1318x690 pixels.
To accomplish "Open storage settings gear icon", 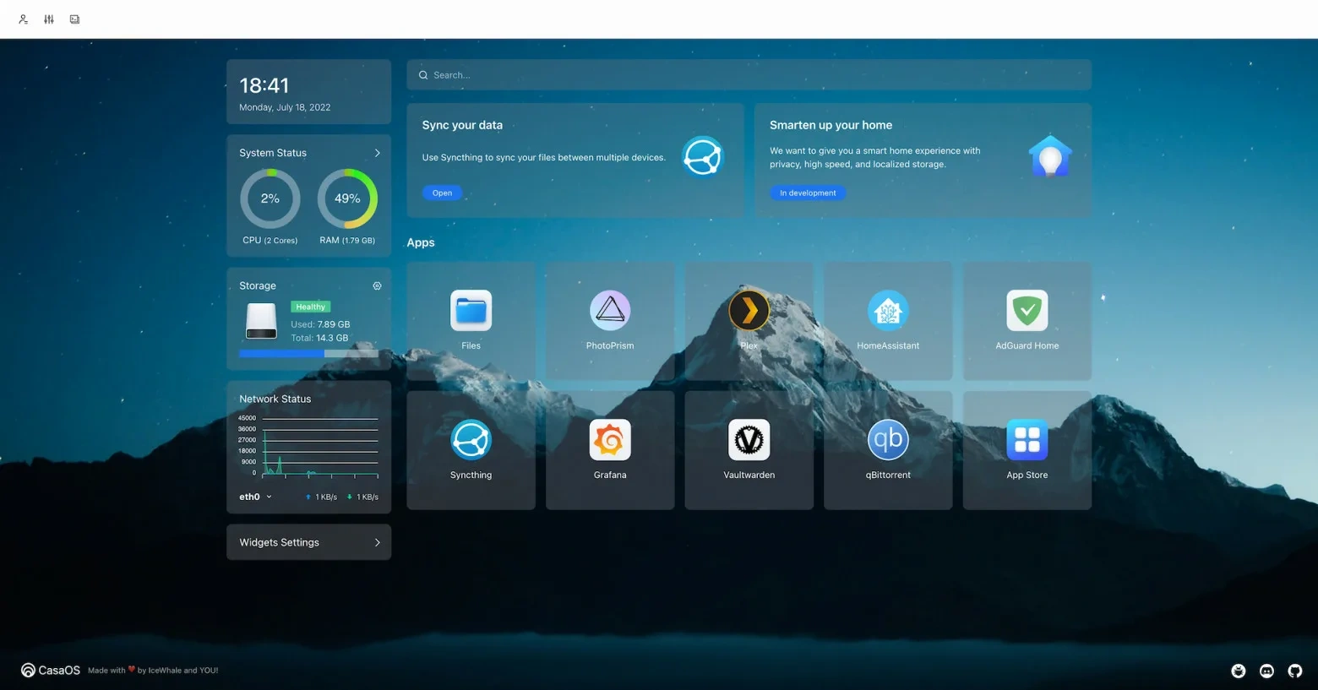I will click(x=377, y=286).
